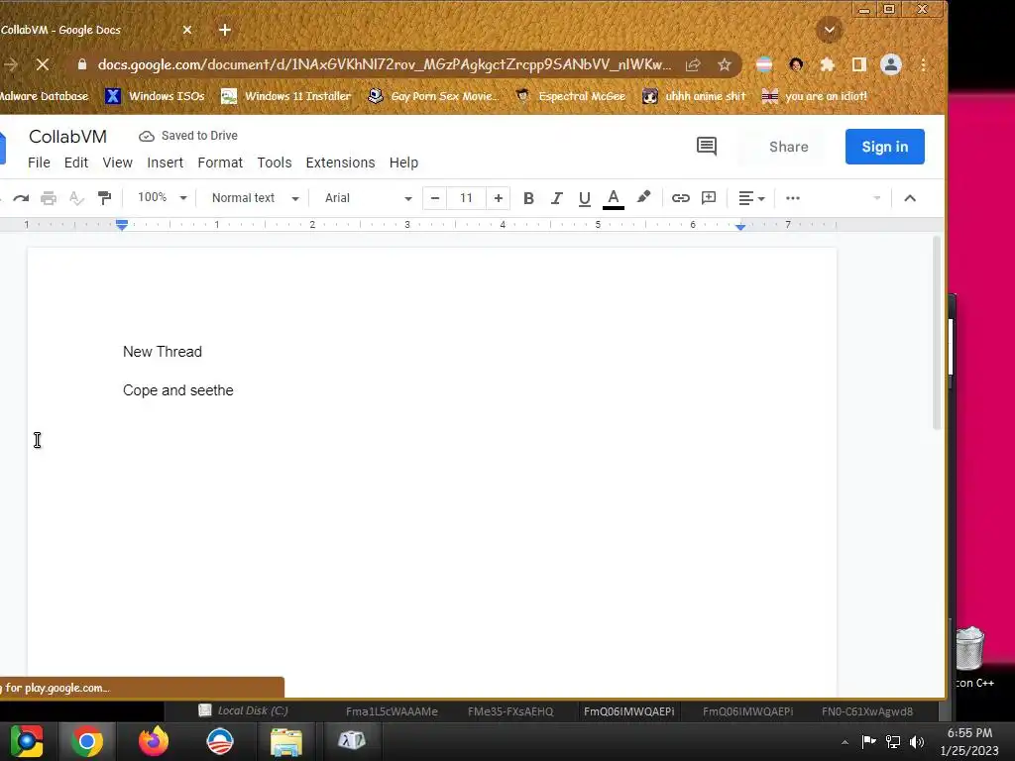The image size is (1015, 761).
Task: Open comment history icon
Action: pos(706,147)
